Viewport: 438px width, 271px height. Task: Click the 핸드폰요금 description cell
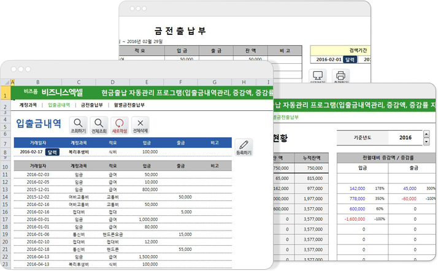(x=113, y=234)
